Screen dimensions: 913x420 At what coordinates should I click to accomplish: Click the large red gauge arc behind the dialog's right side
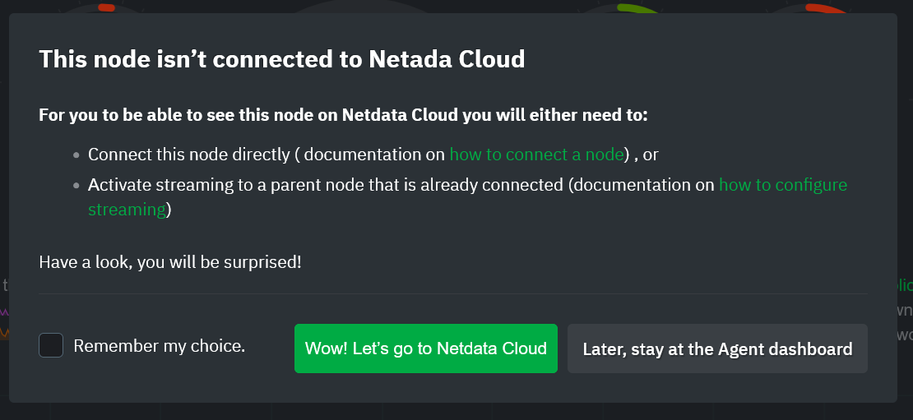point(827,8)
